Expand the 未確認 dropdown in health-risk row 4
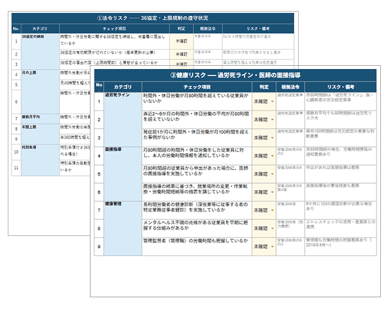The height and width of the screenshot is (316, 388). pos(272,156)
